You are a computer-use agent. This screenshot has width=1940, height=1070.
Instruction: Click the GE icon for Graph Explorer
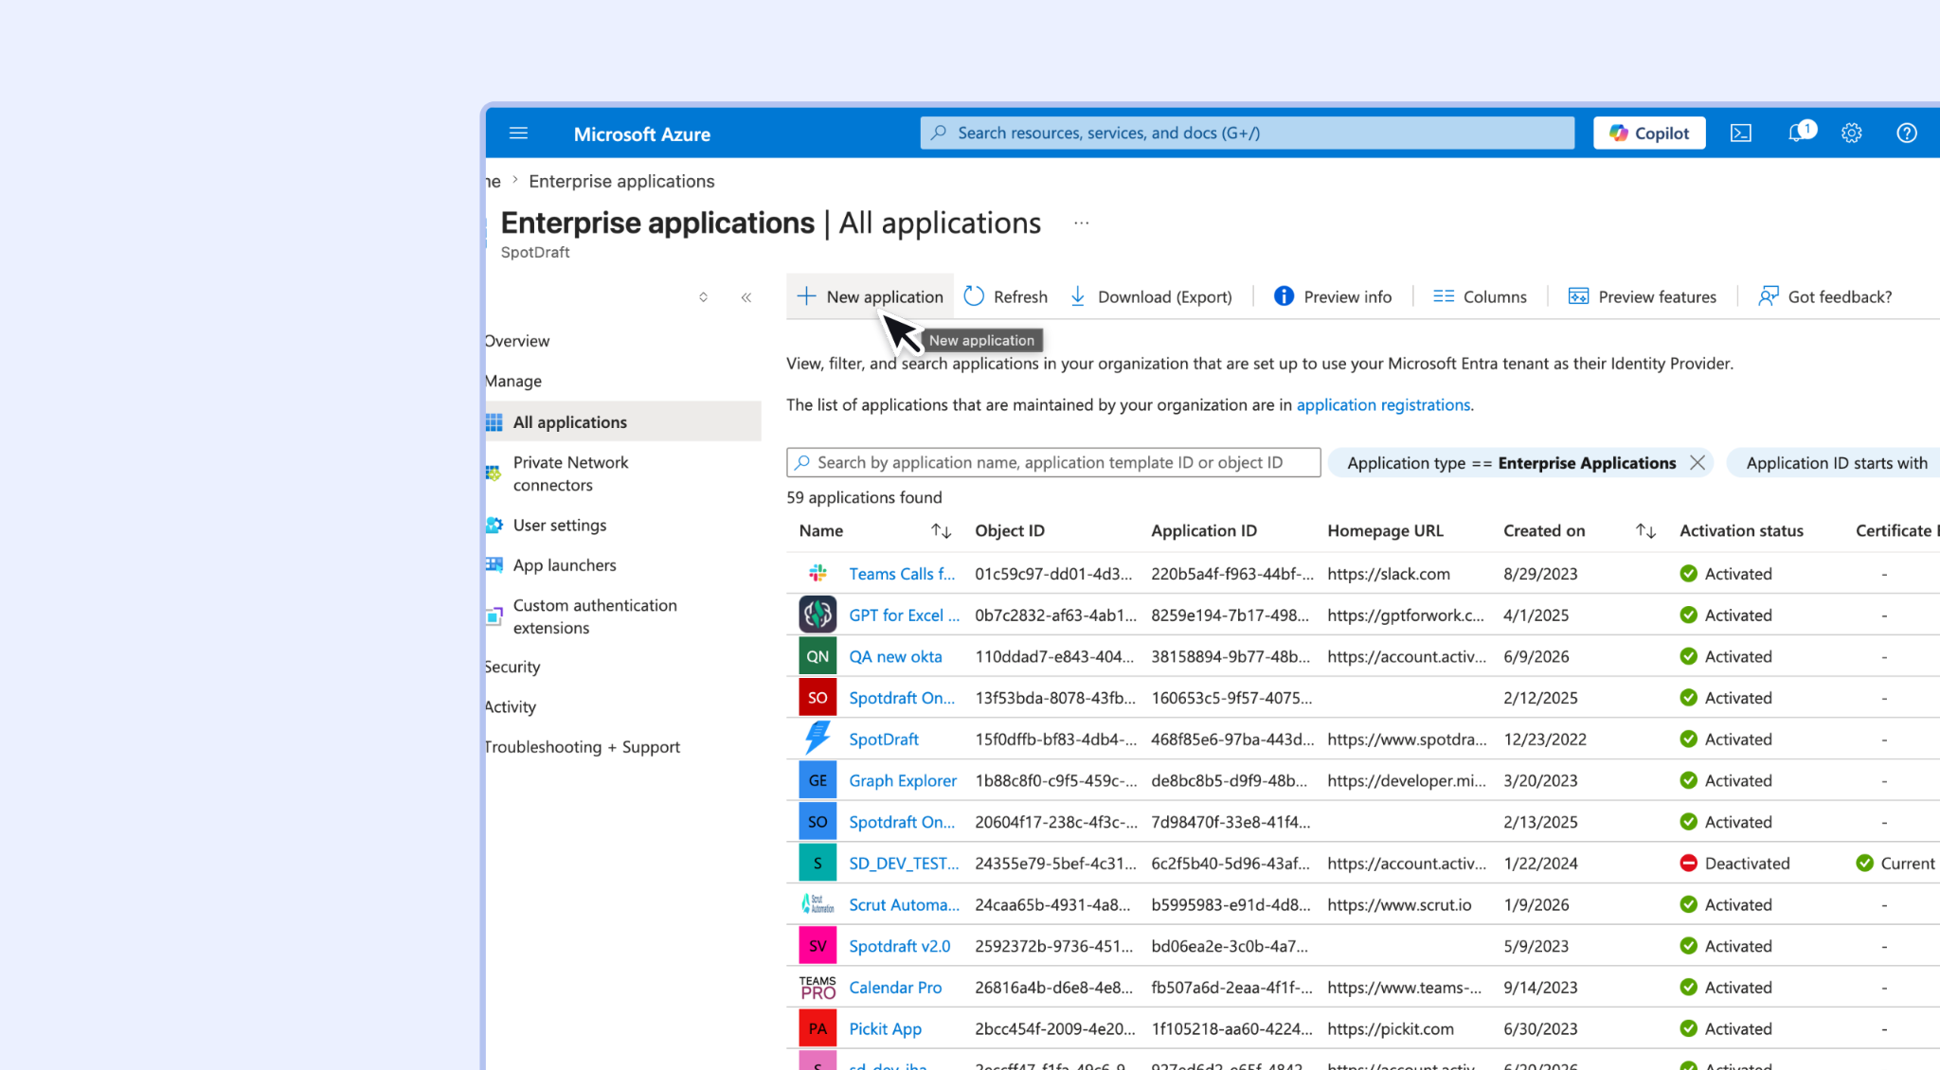pyautogui.click(x=817, y=780)
